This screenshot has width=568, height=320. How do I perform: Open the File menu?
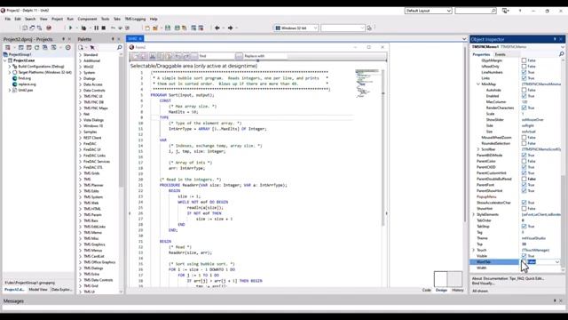coord(8,19)
